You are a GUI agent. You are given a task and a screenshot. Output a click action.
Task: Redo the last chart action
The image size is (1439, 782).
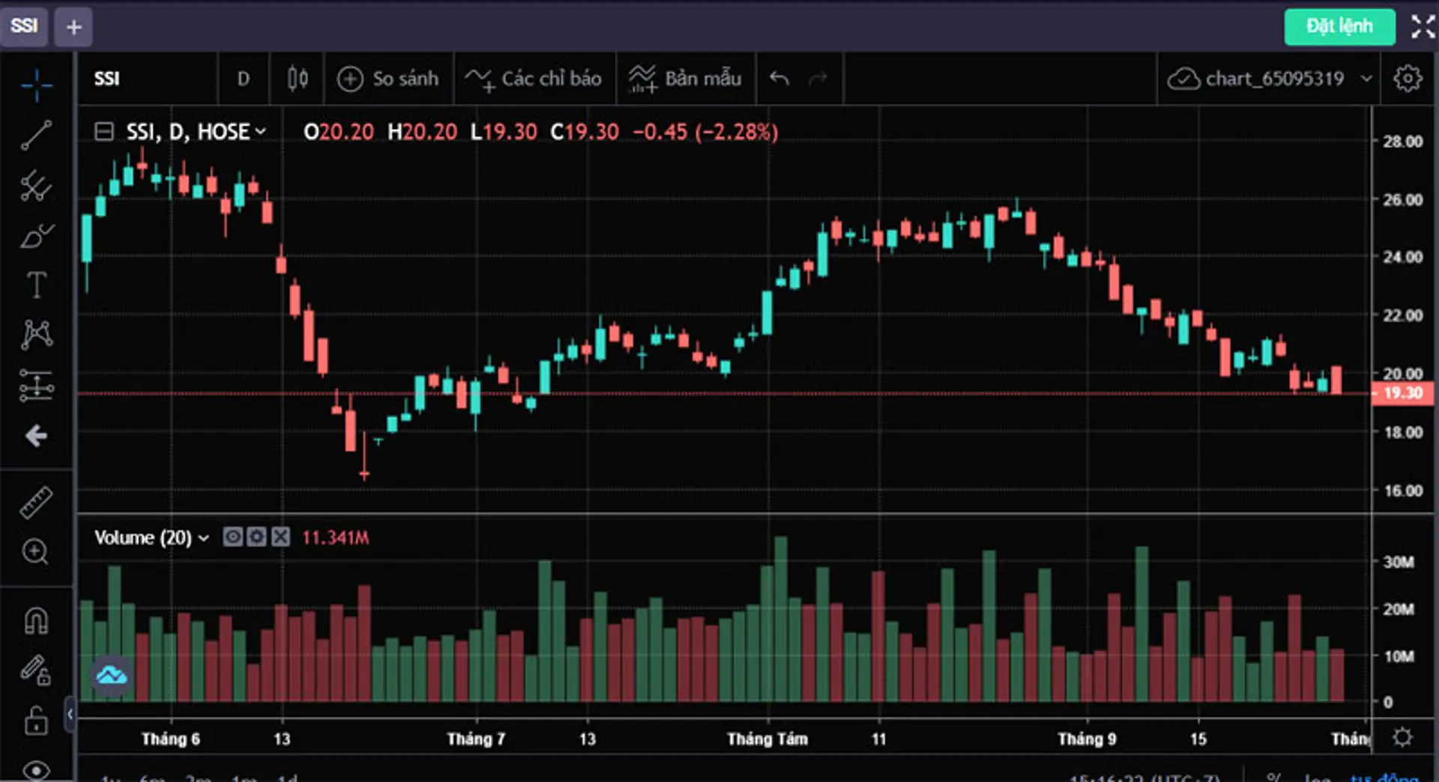pos(818,78)
